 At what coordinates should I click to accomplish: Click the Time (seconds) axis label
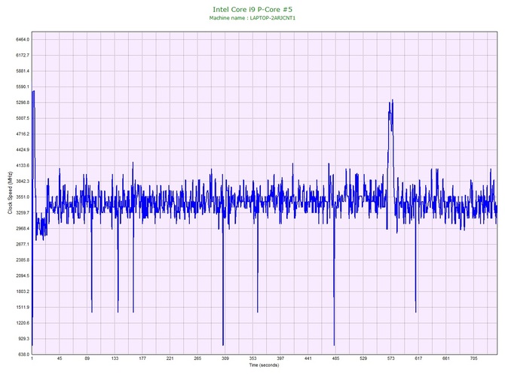[x=264, y=365]
